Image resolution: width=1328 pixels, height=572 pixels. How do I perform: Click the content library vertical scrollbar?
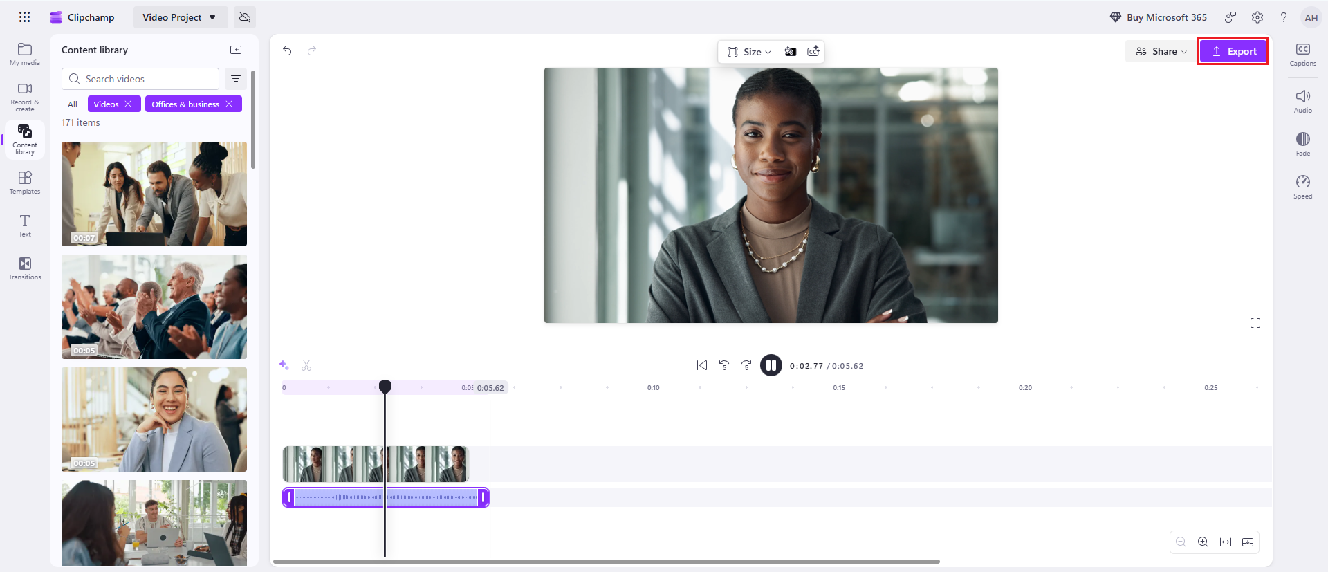253,119
